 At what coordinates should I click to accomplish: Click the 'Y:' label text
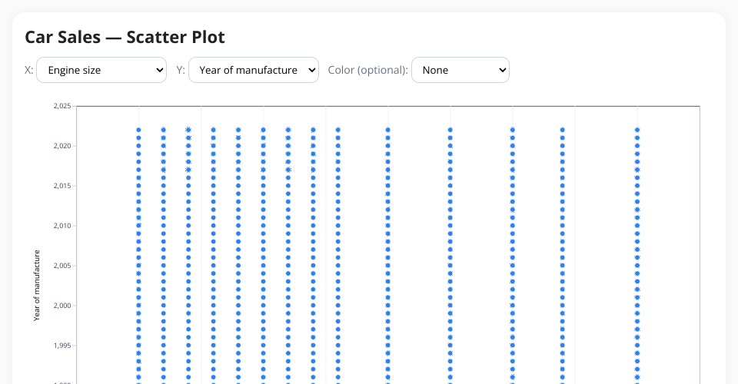181,70
